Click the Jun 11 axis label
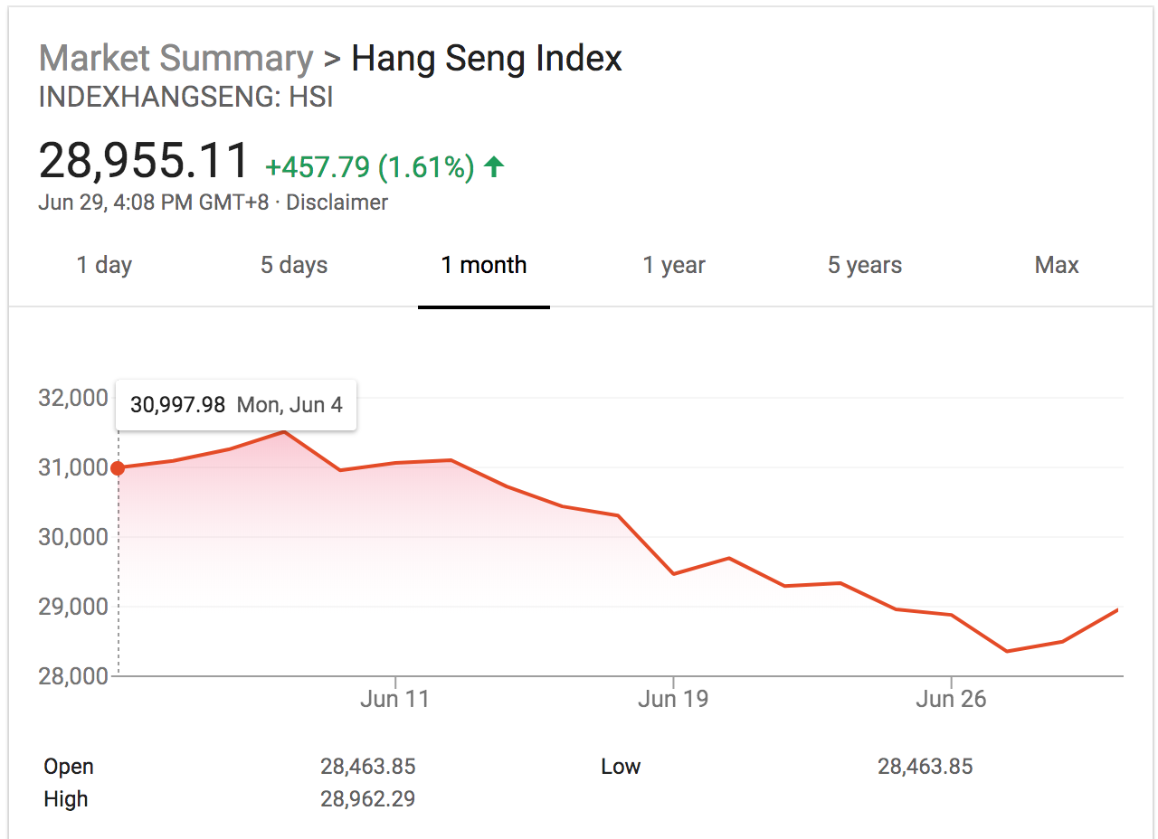 pos(394,698)
